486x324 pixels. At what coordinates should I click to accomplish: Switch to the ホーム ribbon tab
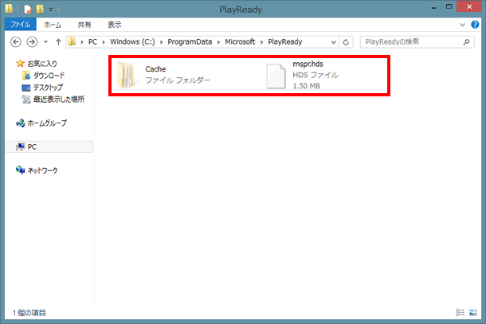[x=53, y=25]
